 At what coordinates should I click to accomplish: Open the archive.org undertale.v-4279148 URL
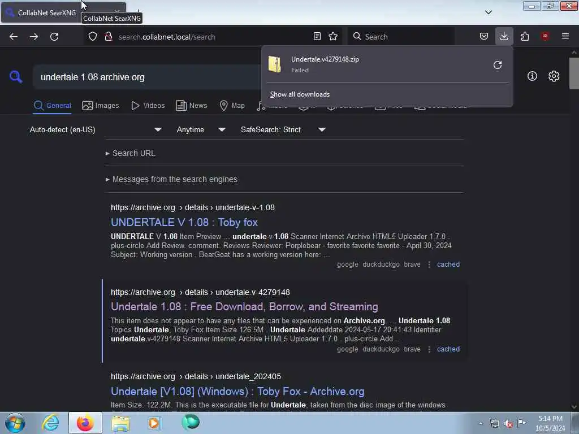point(201,292)
